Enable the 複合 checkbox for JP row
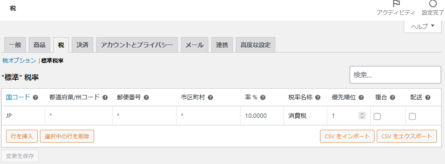 click(377, 116)
